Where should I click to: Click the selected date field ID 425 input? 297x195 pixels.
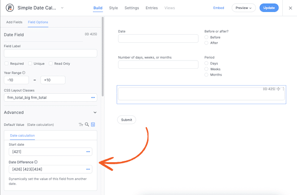pyautogui.click(x=202, y=94)
